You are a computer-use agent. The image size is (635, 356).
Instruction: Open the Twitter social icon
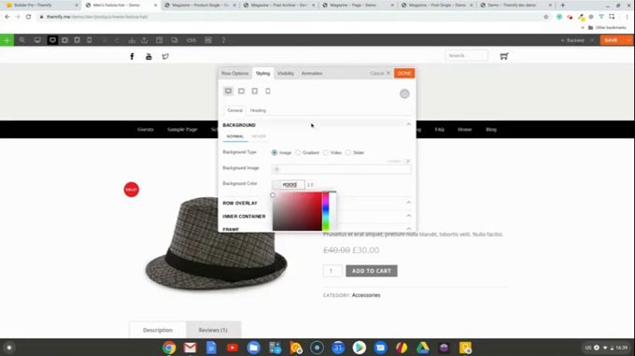[165, 56]
